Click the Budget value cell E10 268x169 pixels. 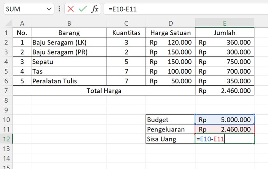coord(225,120)
